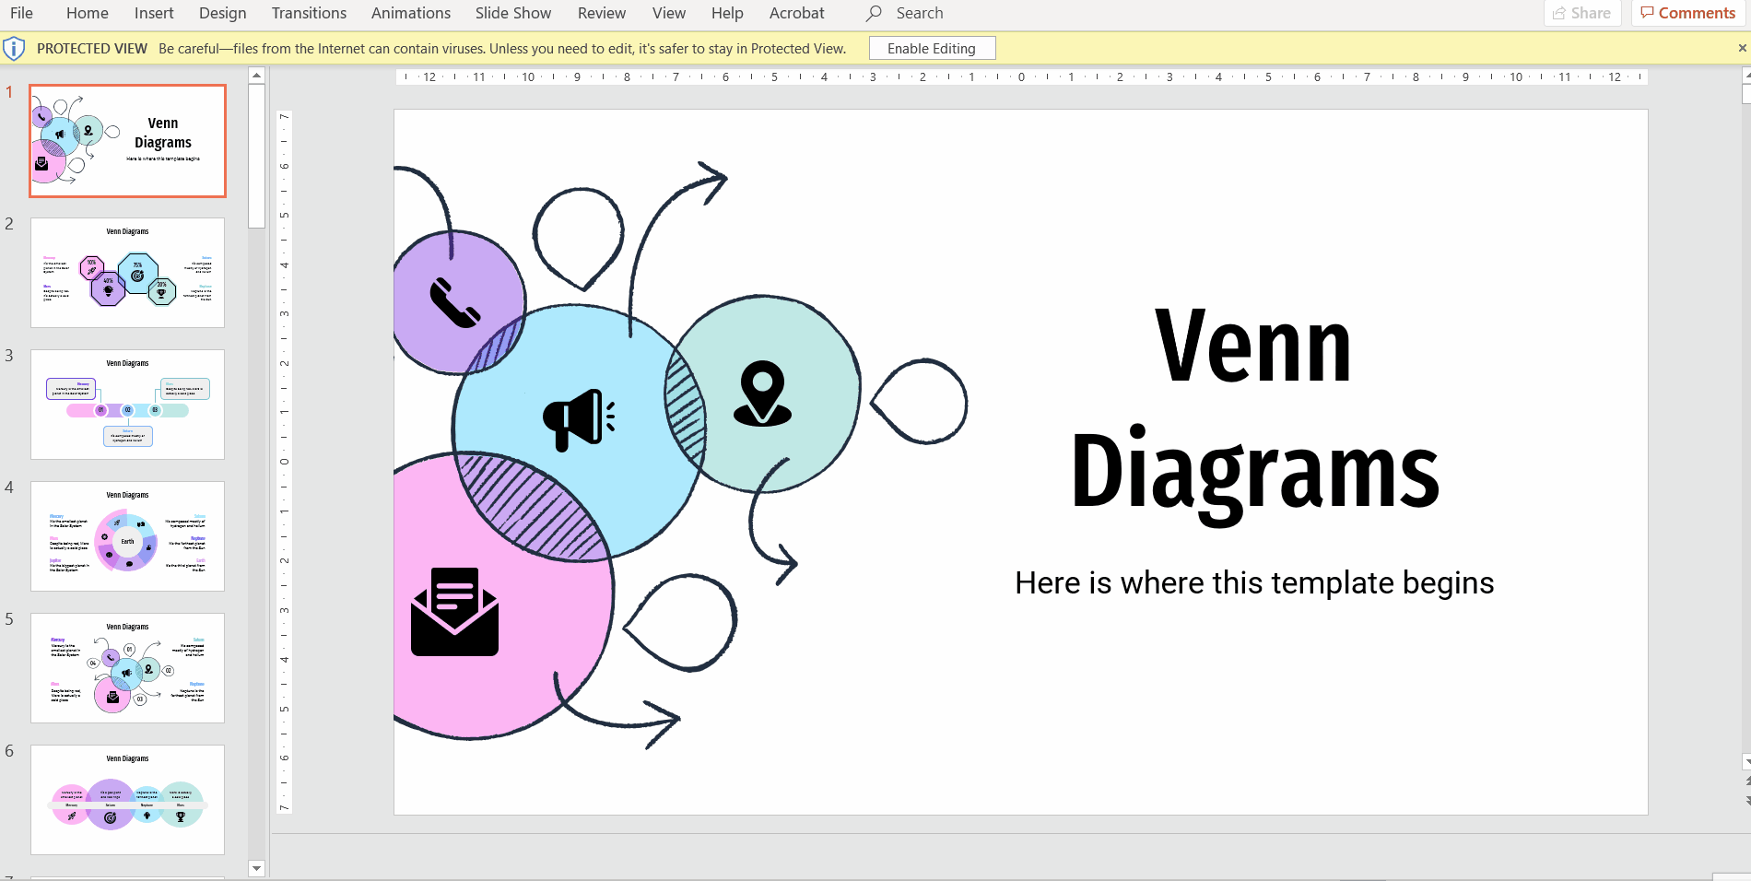Click the subtitle 'Here is where this template begins'
The height and width of the screenshot is (881, 1751).
coord(1253,583)
